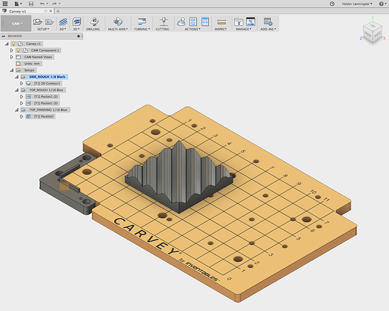
Task: Open the CAM workspace dropdown
Action: [16, 24]
